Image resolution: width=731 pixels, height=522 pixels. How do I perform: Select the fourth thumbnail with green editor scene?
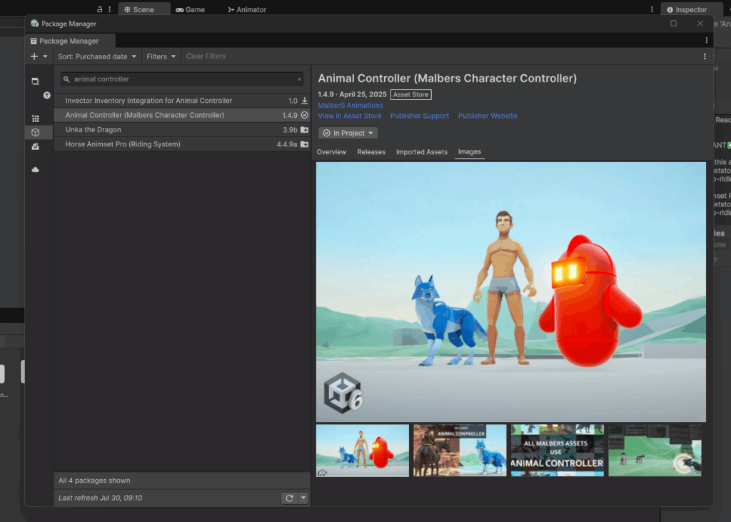[x=655, y=451]
